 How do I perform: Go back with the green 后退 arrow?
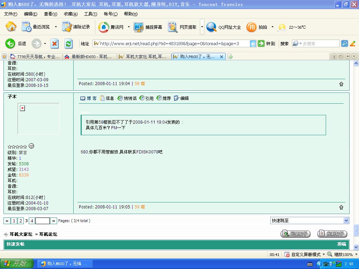point(10,43)
